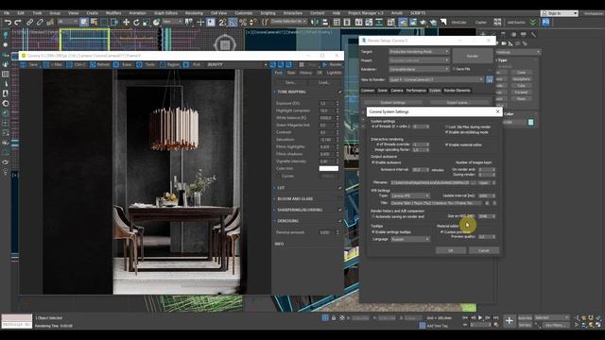Open the Graph Editors menu
The image size is (605, 340).
click(x=166, y=13)
